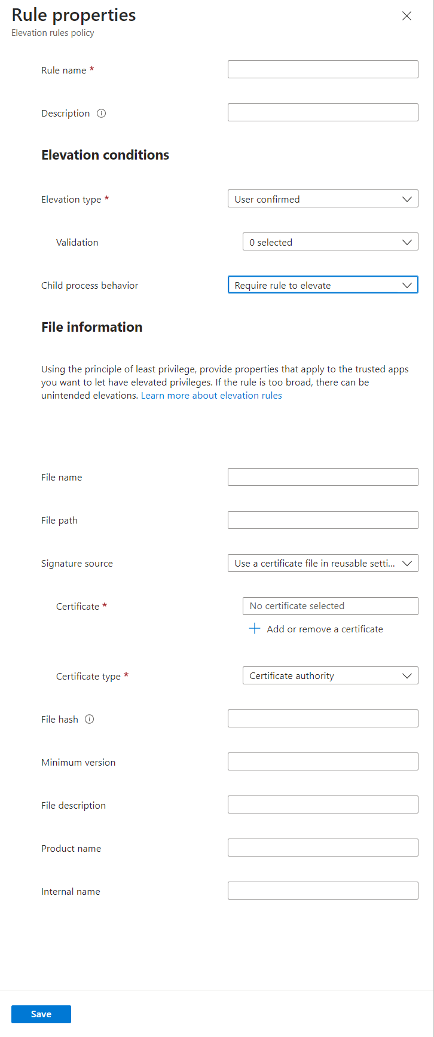Image resolution: width=434 pixels, height=1037 pixels.
Task: Click the plus icon to add a certificate
Action: (x=255, y=629)
